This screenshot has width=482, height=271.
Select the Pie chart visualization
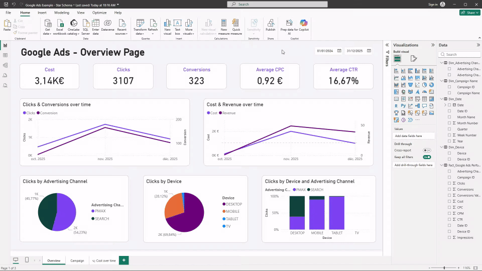[425, 85]
